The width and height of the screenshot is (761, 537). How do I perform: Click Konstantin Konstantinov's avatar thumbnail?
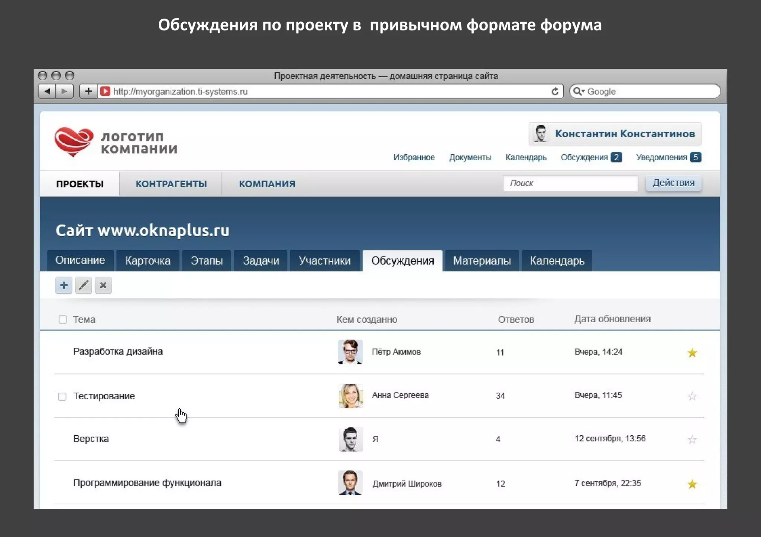point(541,134)
